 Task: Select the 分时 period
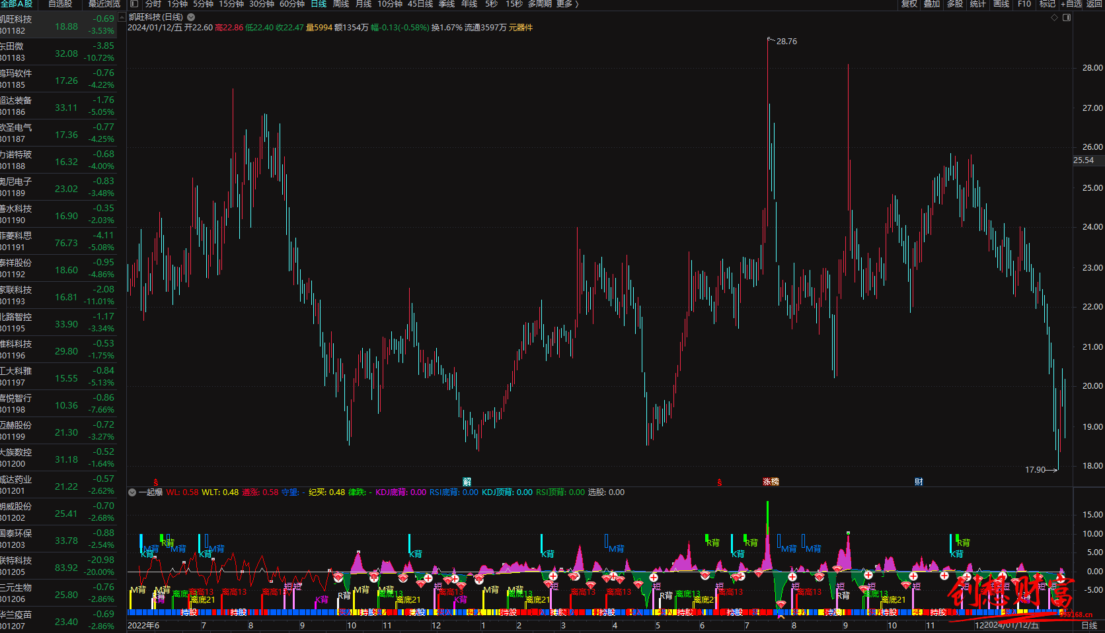[153, 4]
